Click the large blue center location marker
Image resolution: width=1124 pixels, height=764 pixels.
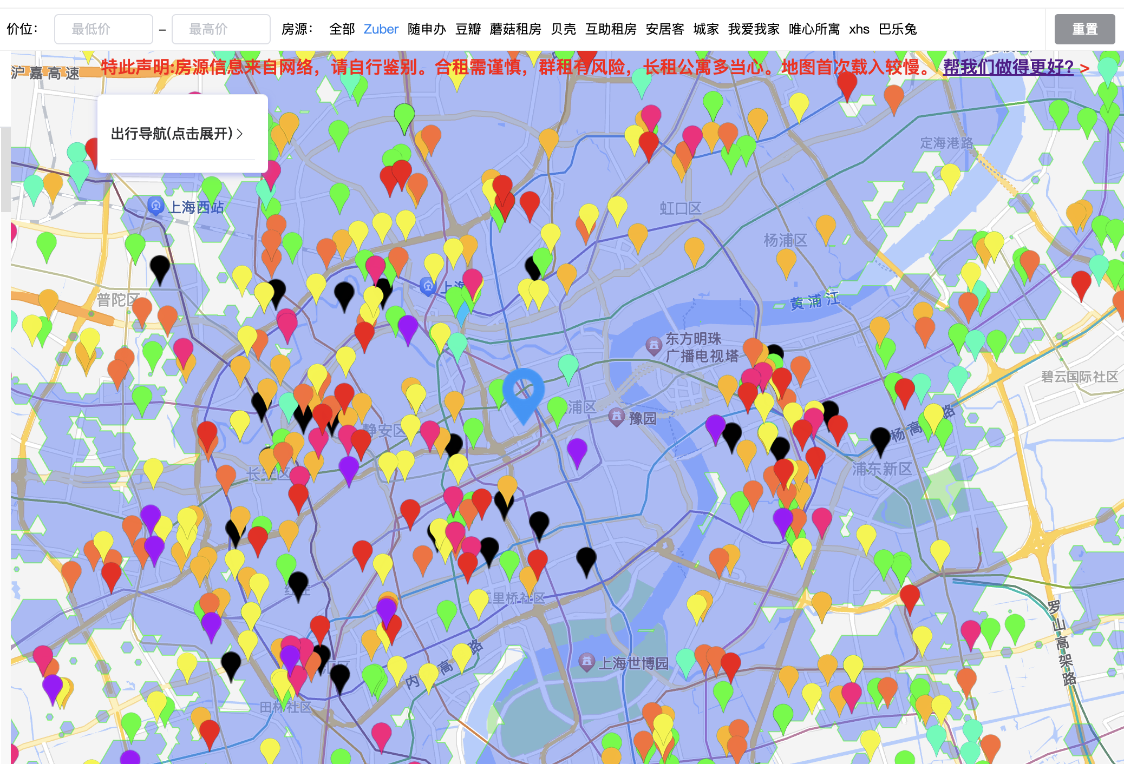pyautogui.click(x=523, y=396)
